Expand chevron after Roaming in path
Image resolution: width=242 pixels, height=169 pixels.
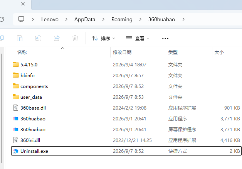coord(140,19)
